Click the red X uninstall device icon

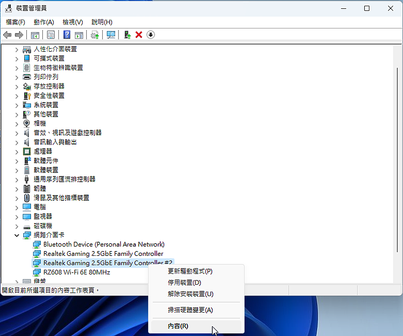[139, 35]
